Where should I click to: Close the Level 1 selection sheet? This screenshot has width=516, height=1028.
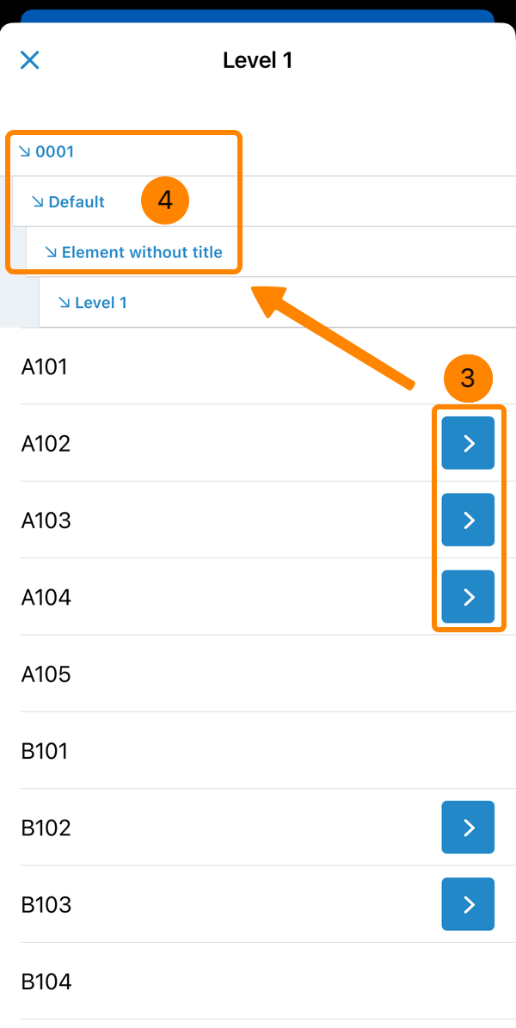30,60
